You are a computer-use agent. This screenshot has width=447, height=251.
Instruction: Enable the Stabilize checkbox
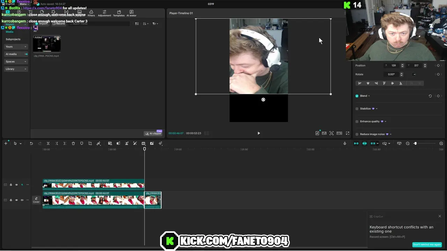[x=357, y=109]
